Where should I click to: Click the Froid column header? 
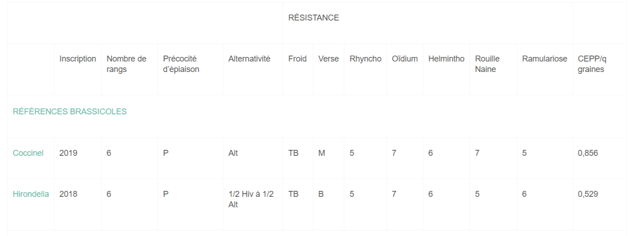[297, 59]
